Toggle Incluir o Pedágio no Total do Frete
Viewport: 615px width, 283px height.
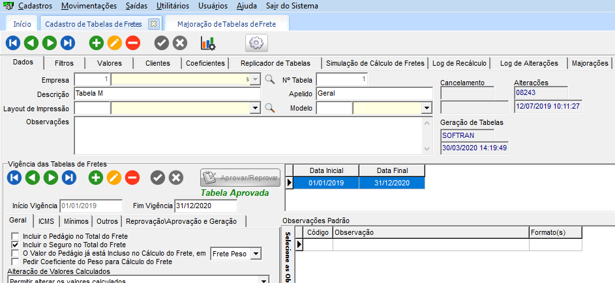[x=15, y=236]
